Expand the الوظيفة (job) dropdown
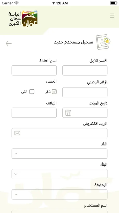This screenshot has height=213, width=119. pos(59,195)
